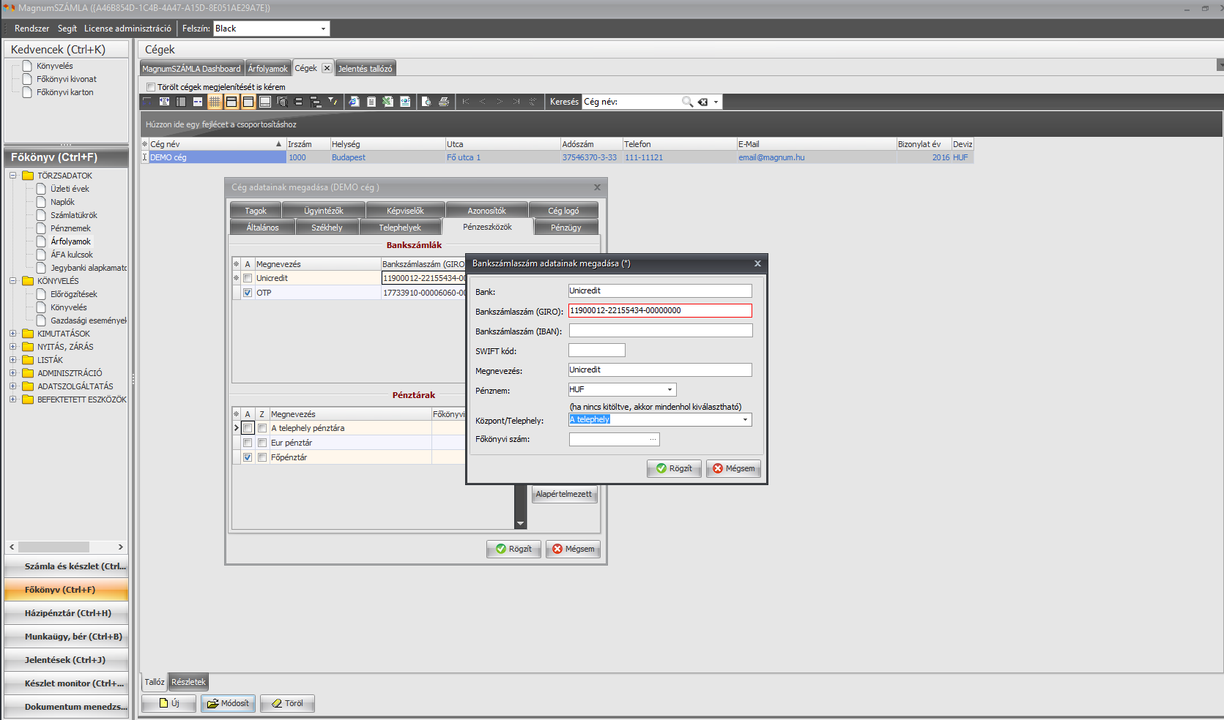1224x720 pixels.
Task: Switch to the Jelentés tallózó tab
Action: (x=365, y=69)
